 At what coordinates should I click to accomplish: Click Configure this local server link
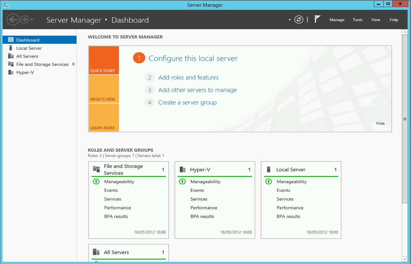tap(193, 59)
